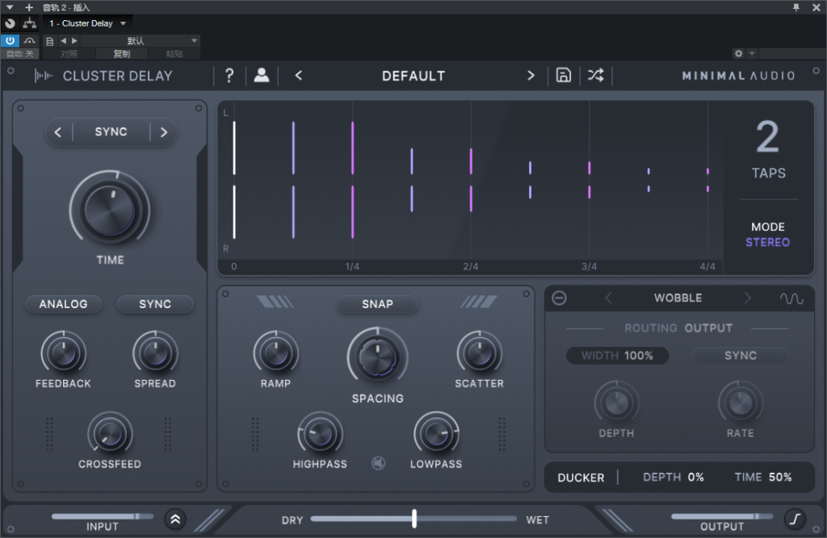Select the previous effect before WOBBLE
The width and height of the screenshot is (827, 538).
(x=608, y=298)
